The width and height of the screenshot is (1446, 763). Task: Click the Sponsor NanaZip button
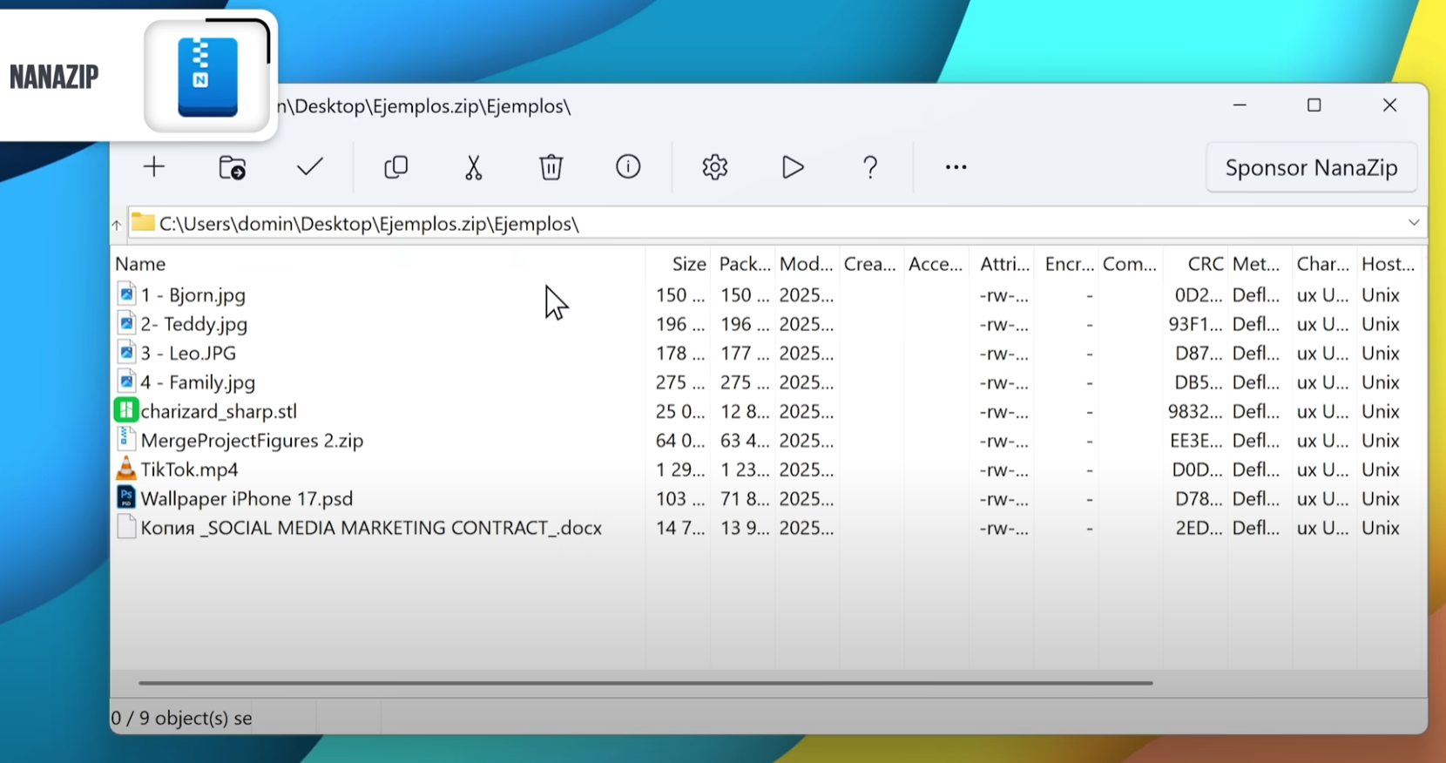[x=1311, y=168]
